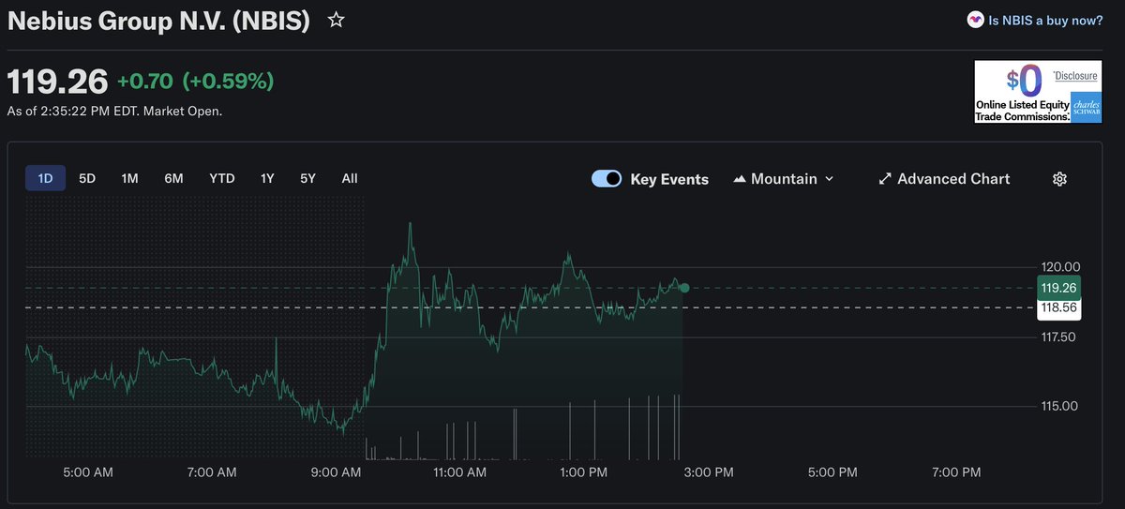The image size is (1125, 509).
Task: Click the 'As of 2:35:22 PM EDT' timestamp
Action: tap(115, 111)
